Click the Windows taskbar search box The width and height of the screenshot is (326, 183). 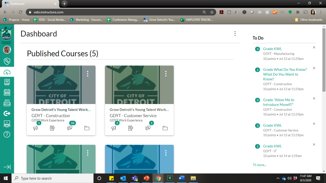[52, 178]
